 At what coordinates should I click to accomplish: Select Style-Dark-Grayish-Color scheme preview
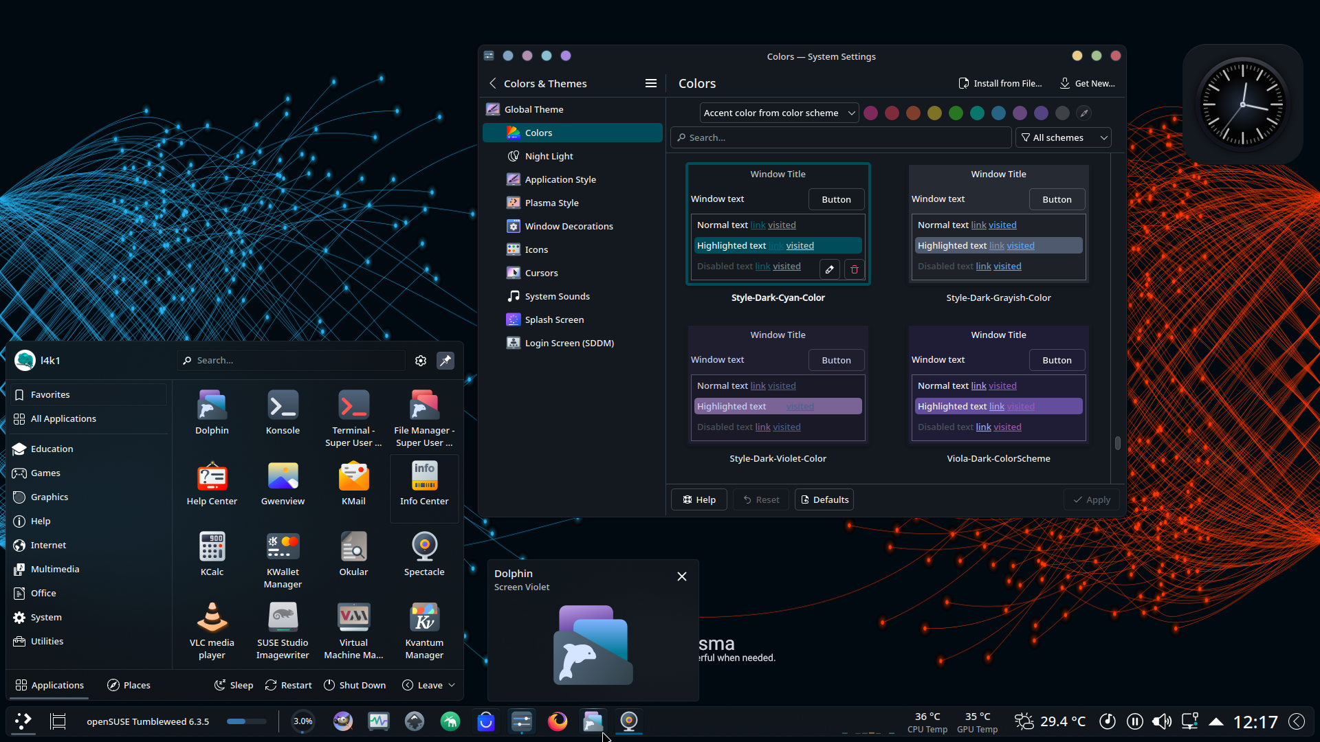tap(998, 224)
